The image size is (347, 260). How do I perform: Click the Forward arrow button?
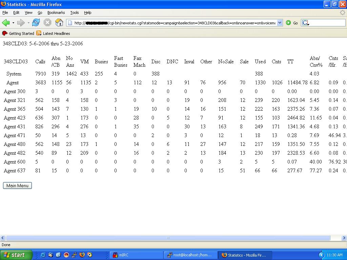(21, 23)
